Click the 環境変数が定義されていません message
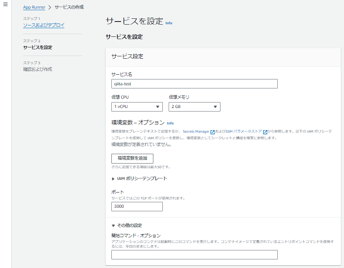This screenshot has height=268, width=344. click(x=142, y=144)
